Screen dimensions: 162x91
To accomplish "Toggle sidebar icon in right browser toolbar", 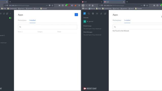I will pyautogui.click(x=157, y=5).
